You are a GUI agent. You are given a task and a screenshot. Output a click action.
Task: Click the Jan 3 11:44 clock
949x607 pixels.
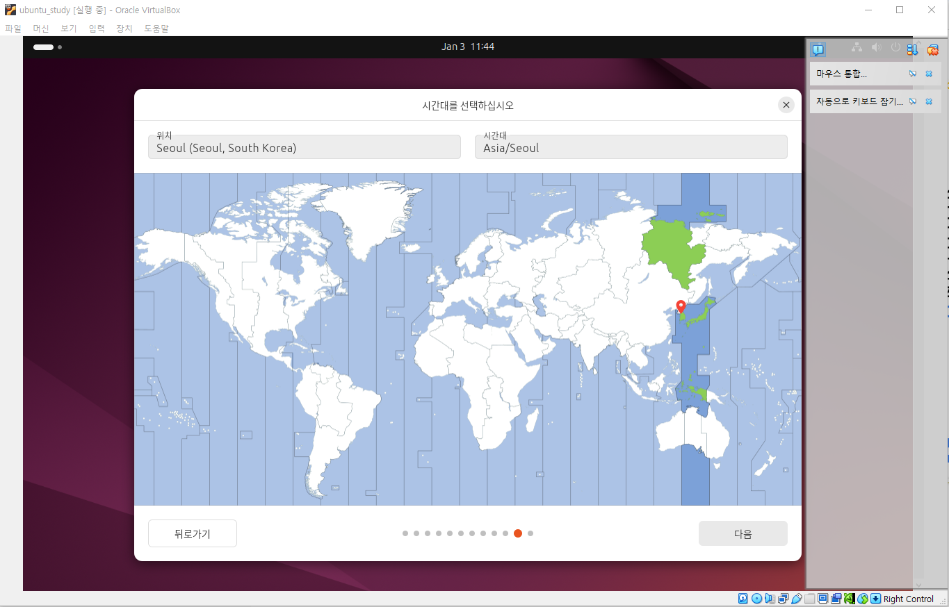pos(468,47)
